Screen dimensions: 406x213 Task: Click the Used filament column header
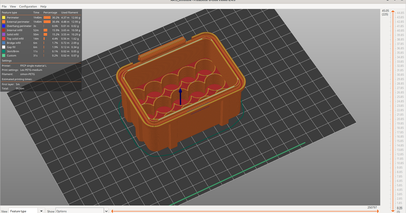(x=69, y=13)
